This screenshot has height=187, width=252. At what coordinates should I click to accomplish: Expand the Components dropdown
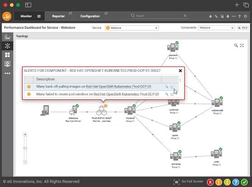coord(216,28)
